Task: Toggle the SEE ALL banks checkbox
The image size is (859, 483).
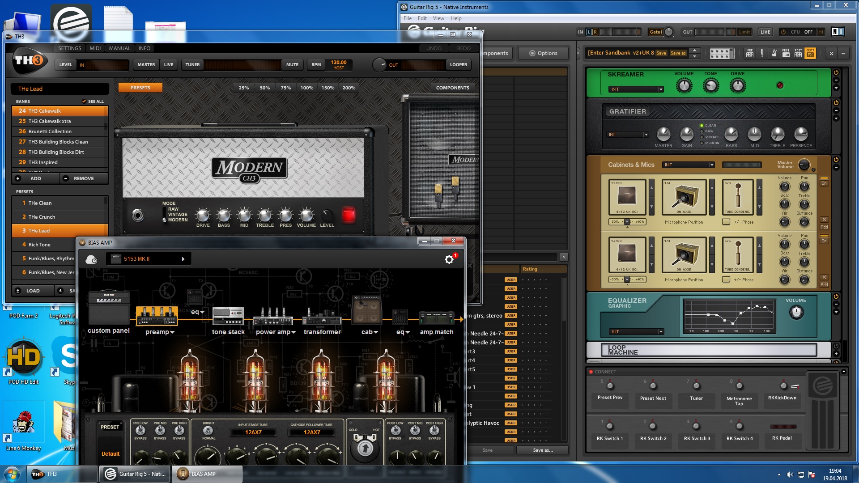Action: [84, 102]
